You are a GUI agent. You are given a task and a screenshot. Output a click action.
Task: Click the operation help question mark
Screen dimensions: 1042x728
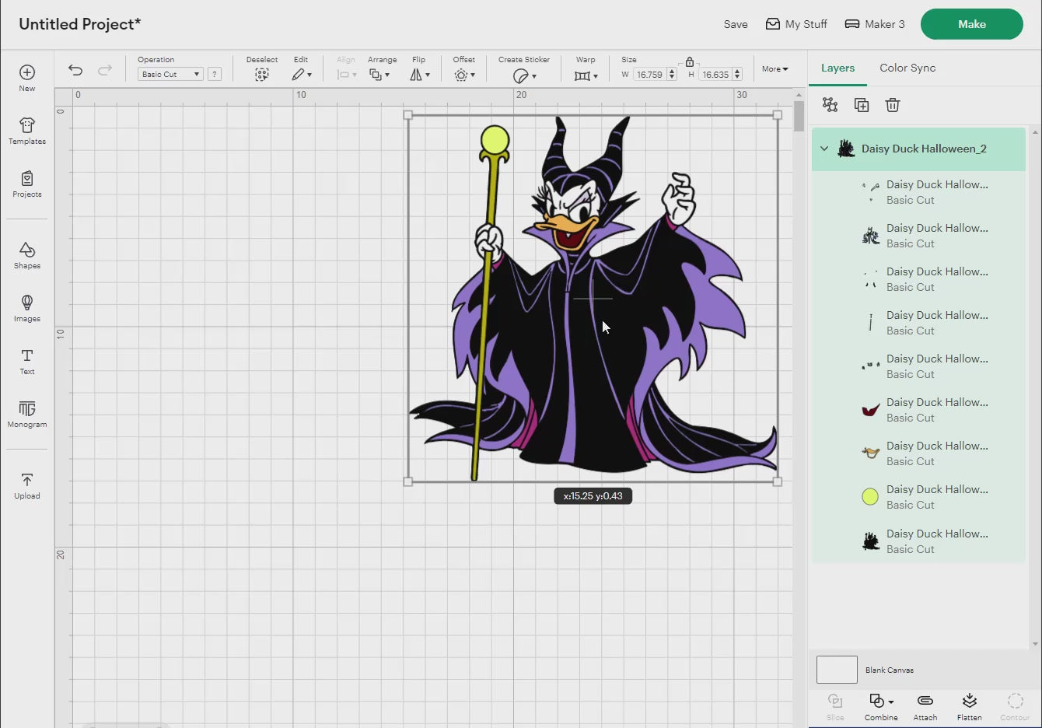click(215, 74)
